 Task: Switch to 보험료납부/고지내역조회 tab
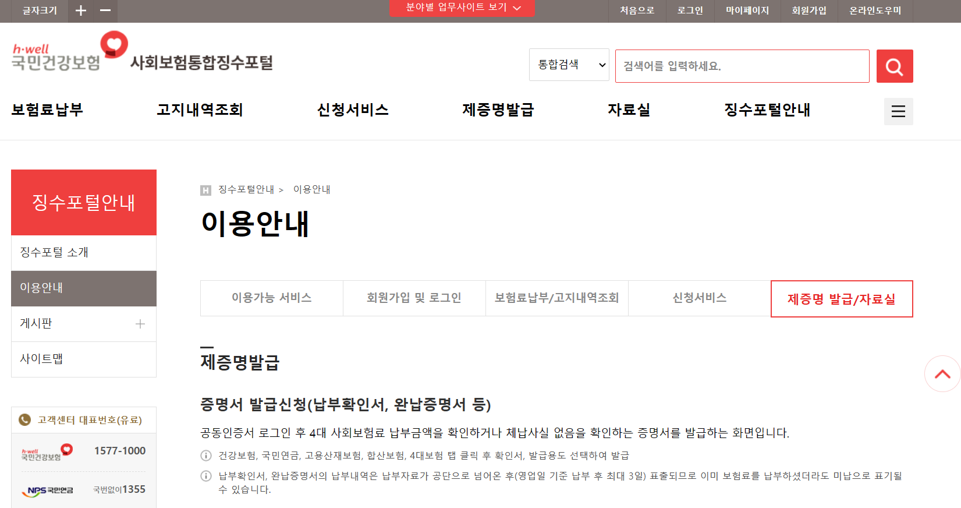pos(556,298)
